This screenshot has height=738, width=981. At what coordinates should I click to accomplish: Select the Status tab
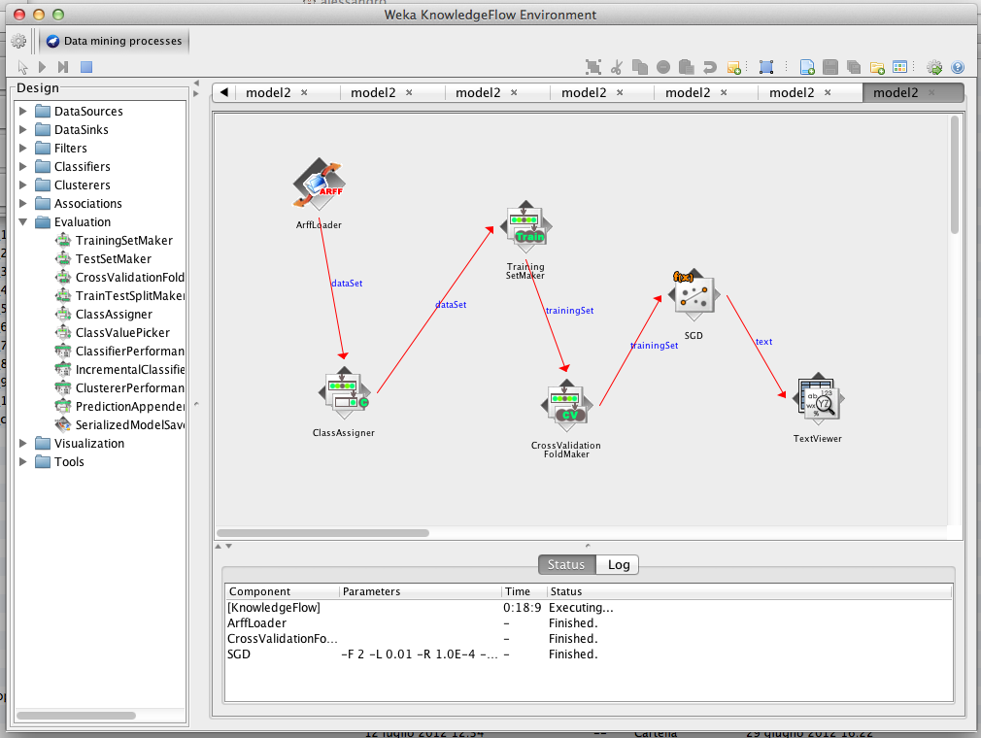pyautogui.click(x=565, y=564)
